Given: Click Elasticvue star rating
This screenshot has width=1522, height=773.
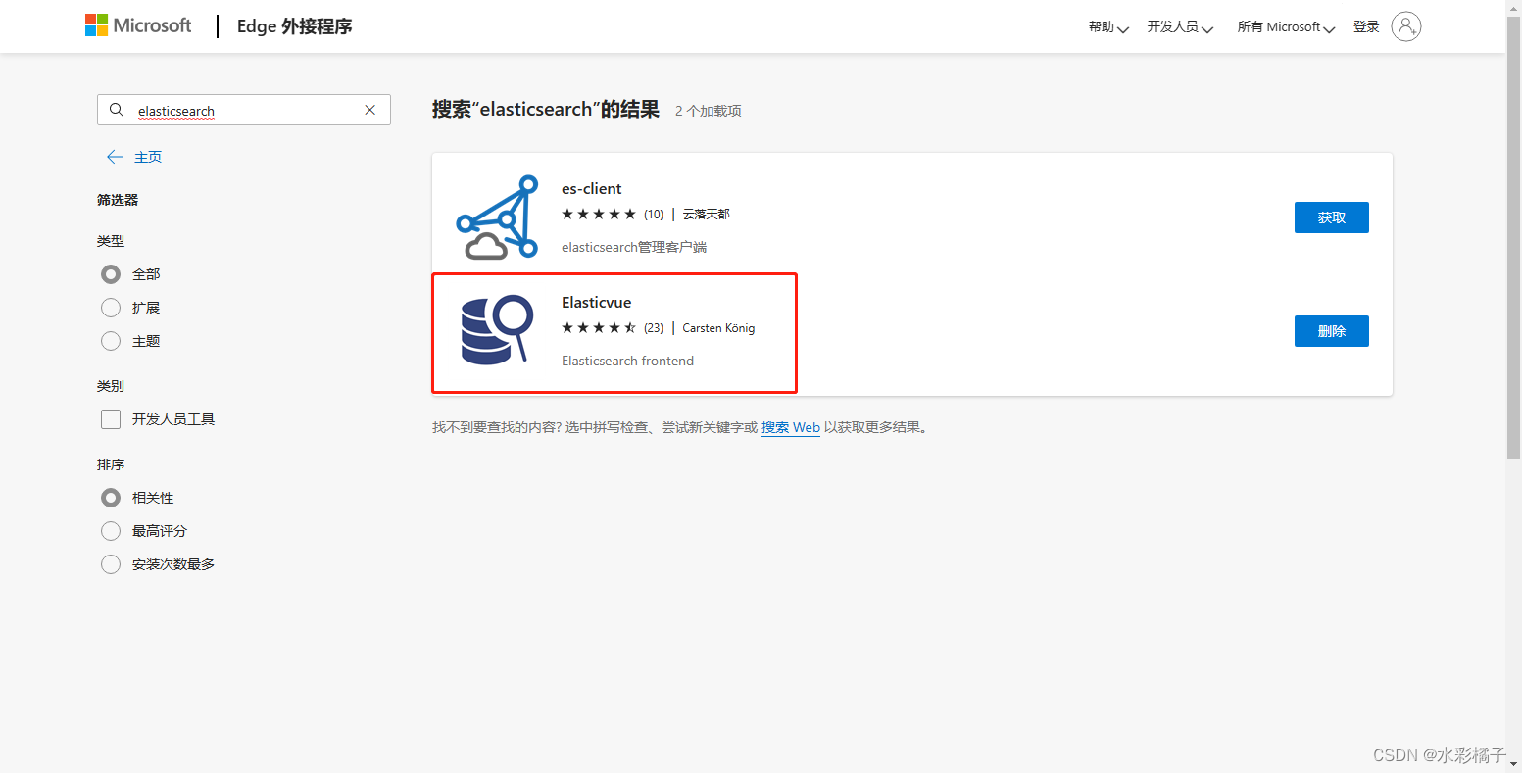Looking at the screenshot, I should coord(598,327).
